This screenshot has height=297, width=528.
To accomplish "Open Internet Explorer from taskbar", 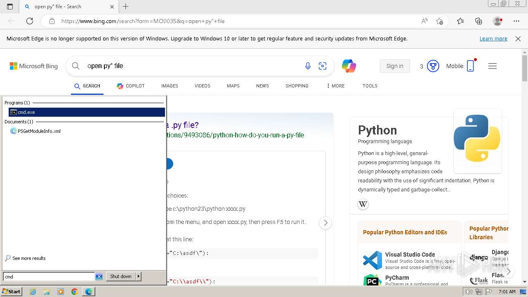I will point(33,292).
